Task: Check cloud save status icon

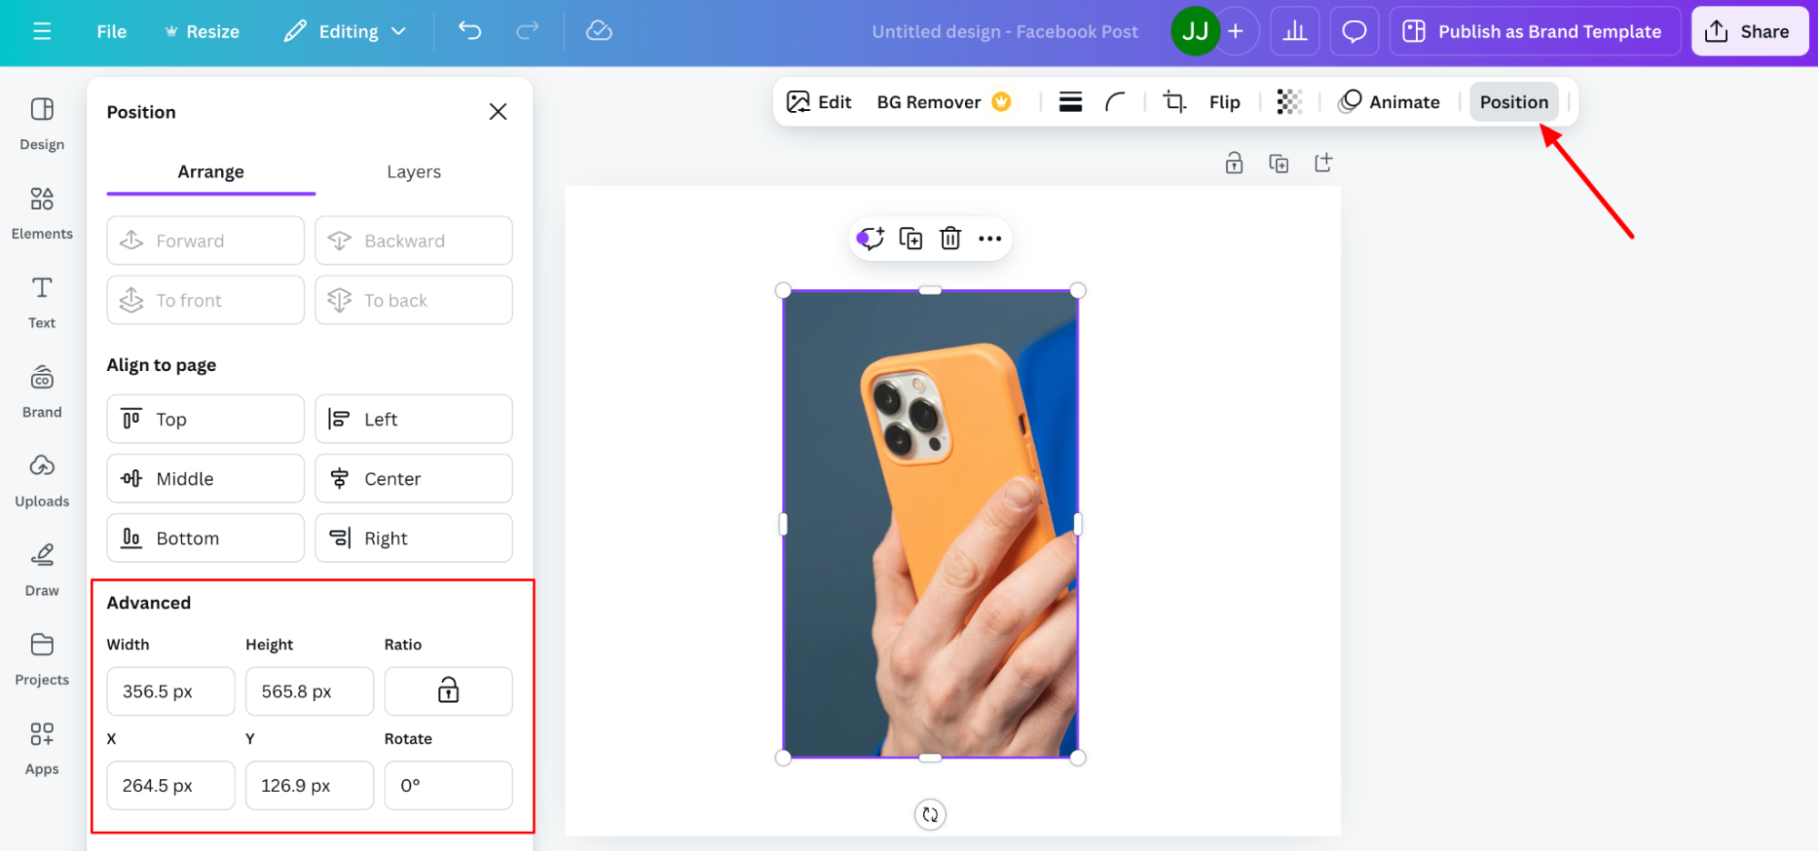Action: 599,31
